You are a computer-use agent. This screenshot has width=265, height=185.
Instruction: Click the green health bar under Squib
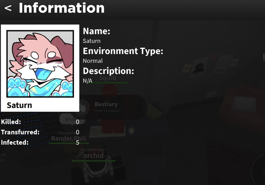click(x=110, y=83)
